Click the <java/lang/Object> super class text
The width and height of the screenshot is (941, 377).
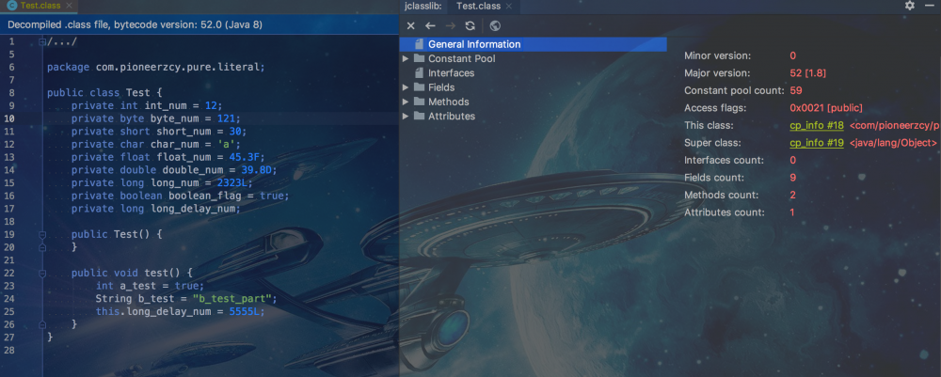(x=893, y=143)
